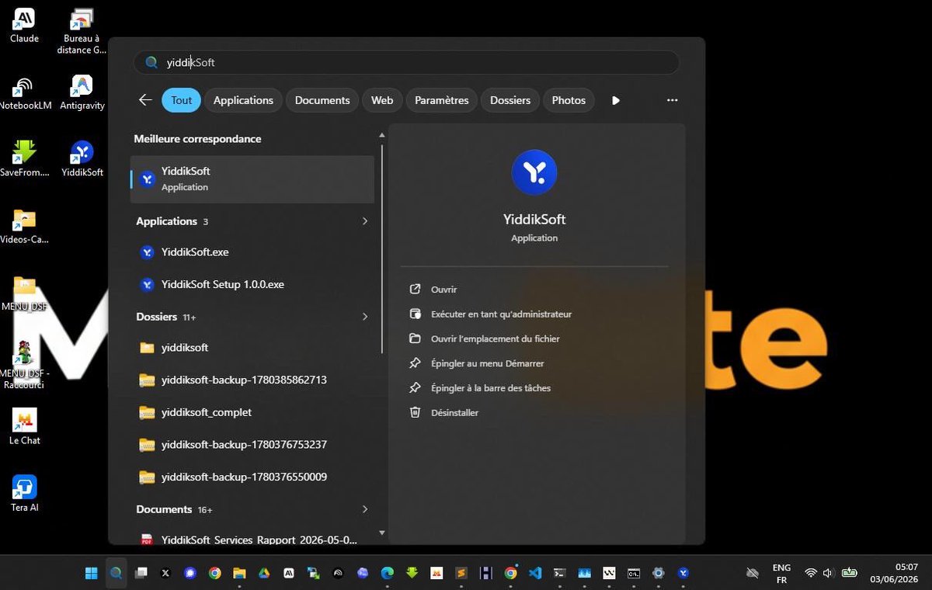Open the Bureau à distance desktop shortcut
932x590 pixels.
coord(82,31)
